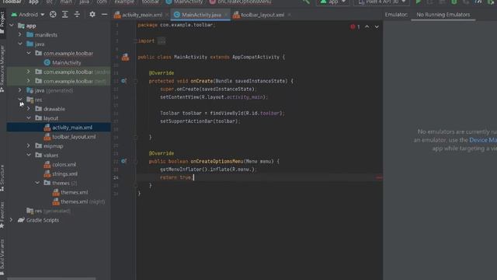Image resolution: width=497 pixels, height=280 pixels.
Task: Expand the Gradle Scripts node
Action: click(12, 220)
